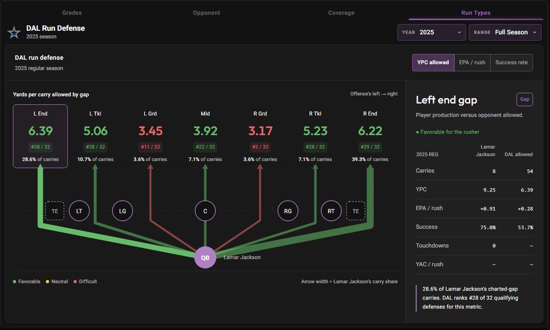Click the C center circle
550x330 pixels.
205,211
